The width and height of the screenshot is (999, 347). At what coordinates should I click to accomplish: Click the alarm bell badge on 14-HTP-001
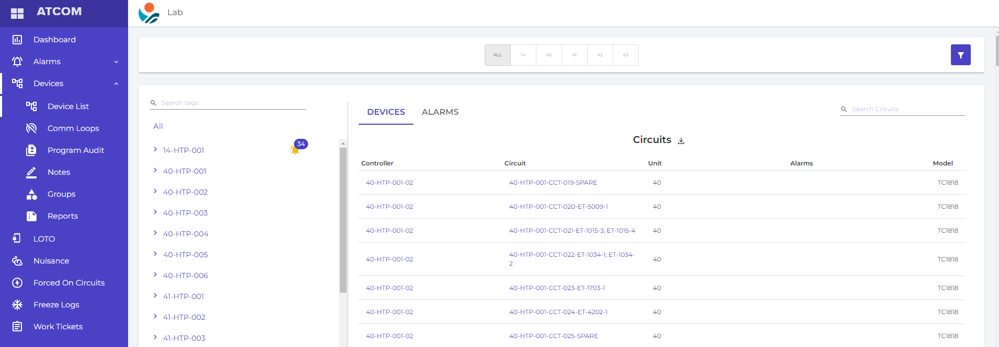click(296, 149)
